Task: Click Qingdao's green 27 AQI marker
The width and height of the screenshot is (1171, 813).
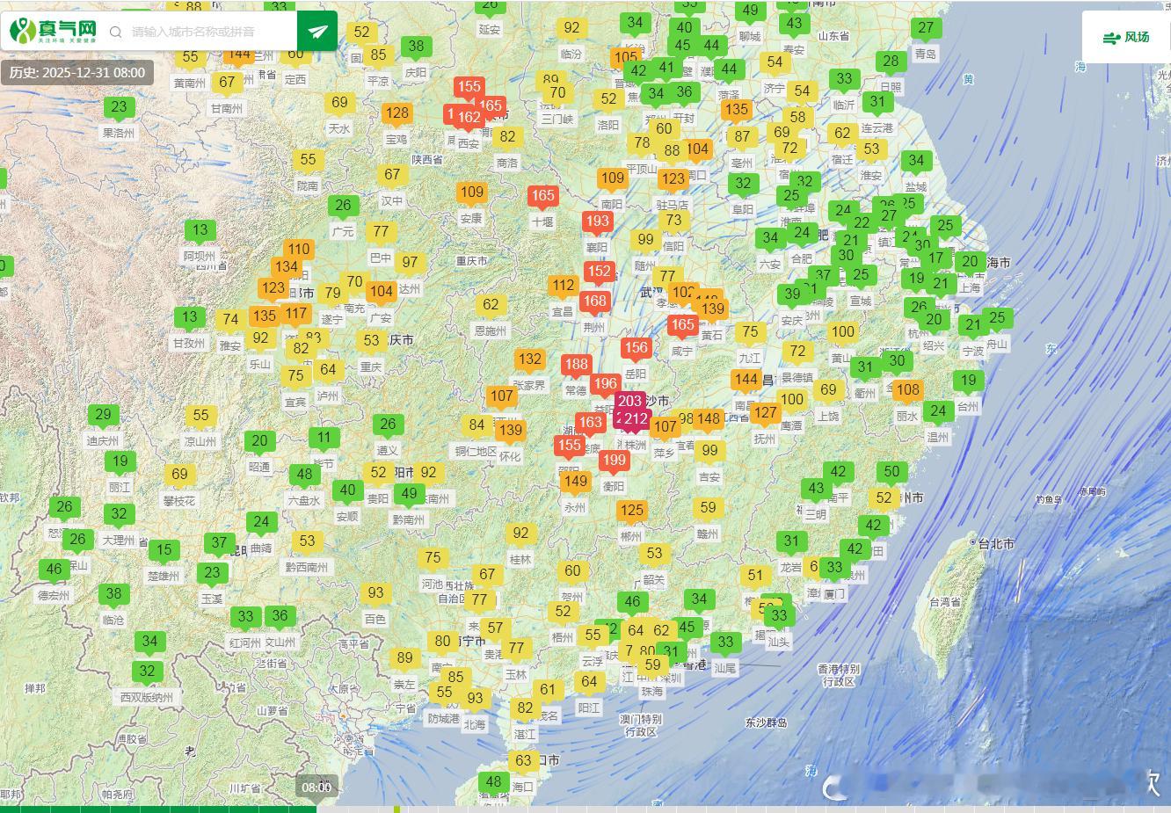Action: pyautogui.click(x=926, y=27)
